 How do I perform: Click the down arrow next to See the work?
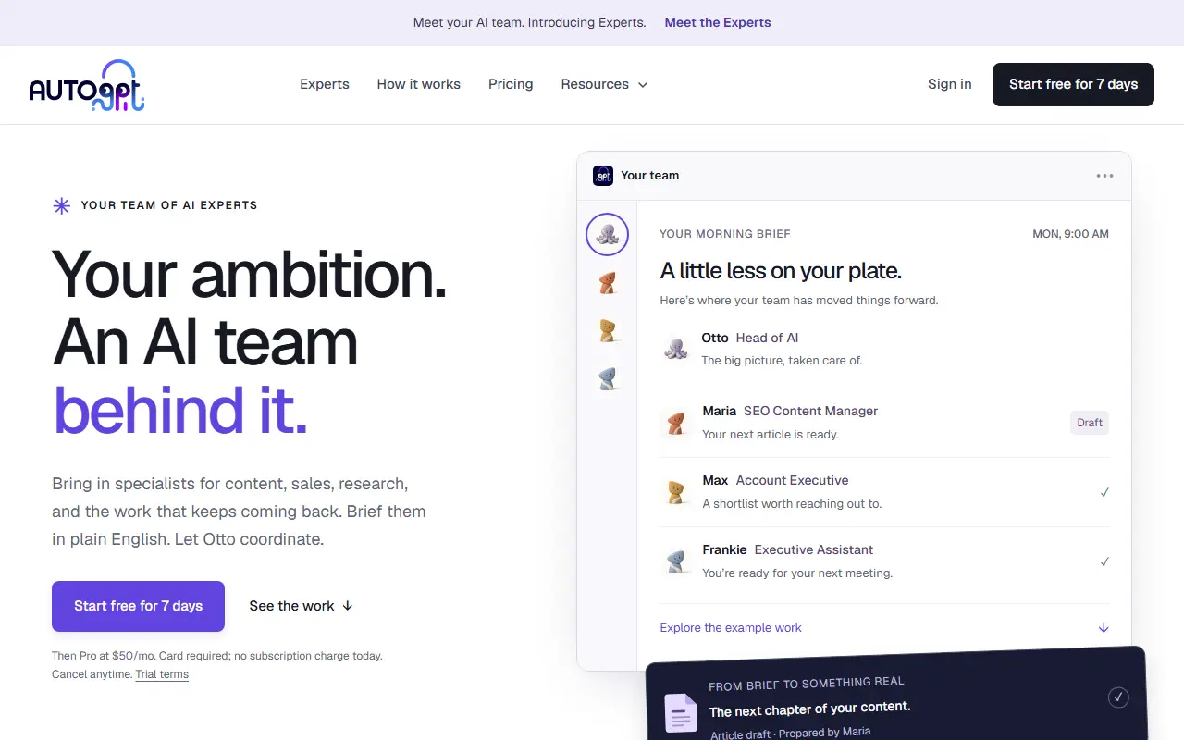pos(348,606)
